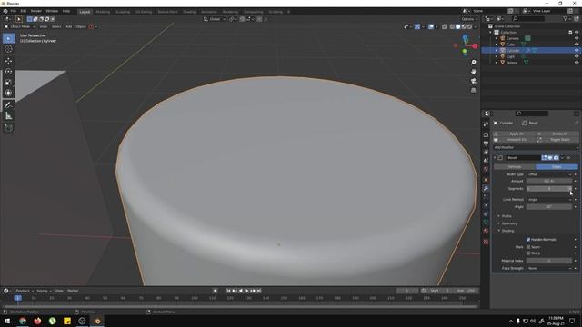Click the zoom magnifier viewport gizmo

point(473,63)
